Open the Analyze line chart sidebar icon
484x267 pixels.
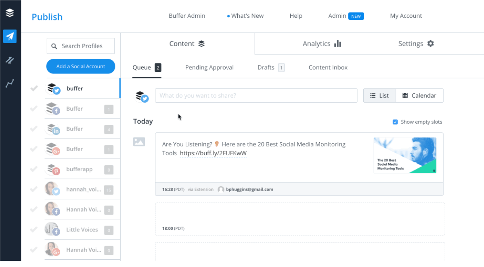pos(10,84)
